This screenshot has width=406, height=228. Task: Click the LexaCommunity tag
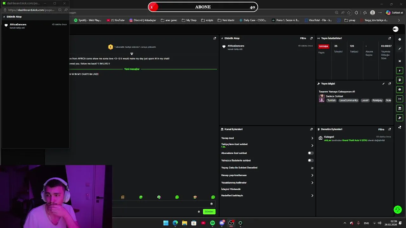(x=349, y=100)
